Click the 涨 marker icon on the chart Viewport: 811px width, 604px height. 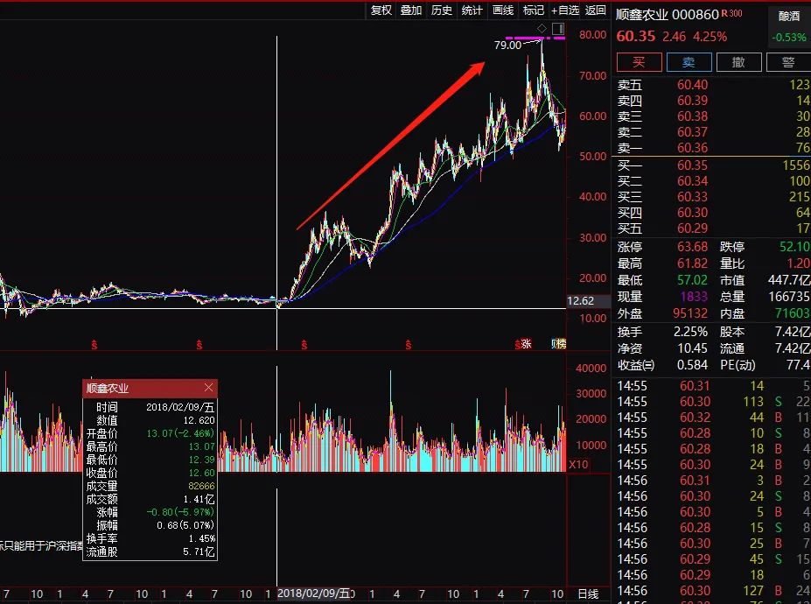pyautogui.click(x=525, y=344)
